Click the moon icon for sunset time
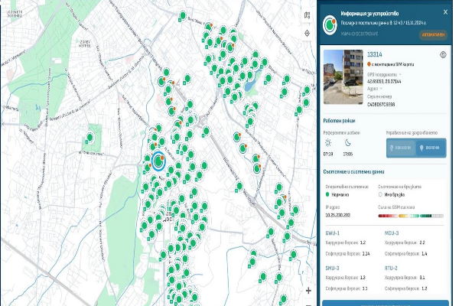Image resolution: width=459 pixels, height=306 pixels. 348,143
